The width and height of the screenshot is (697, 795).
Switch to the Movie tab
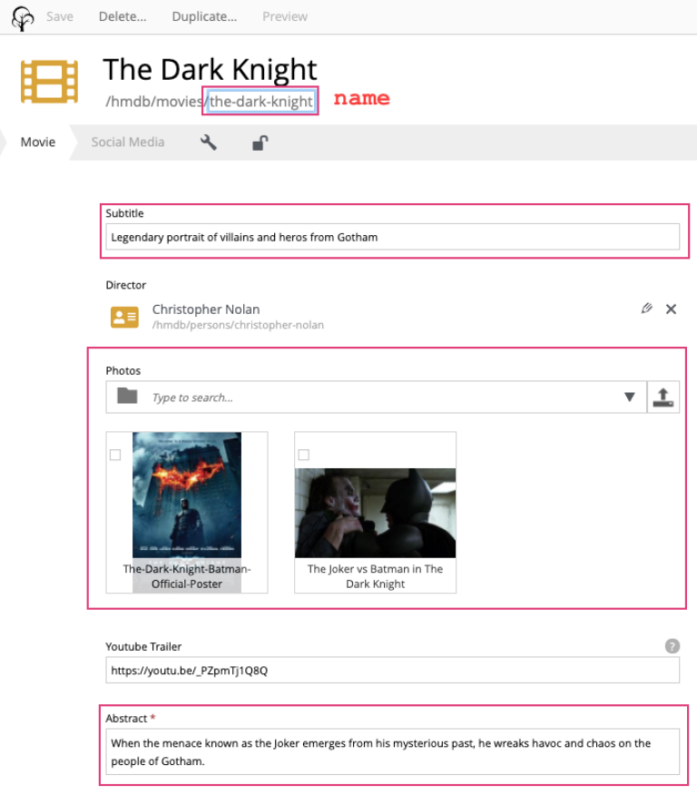pos(38,142)
